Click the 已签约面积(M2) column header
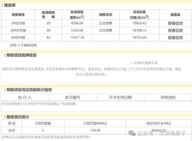The height and width of the screenshot is (141, 192). click(x=95, y=123)
